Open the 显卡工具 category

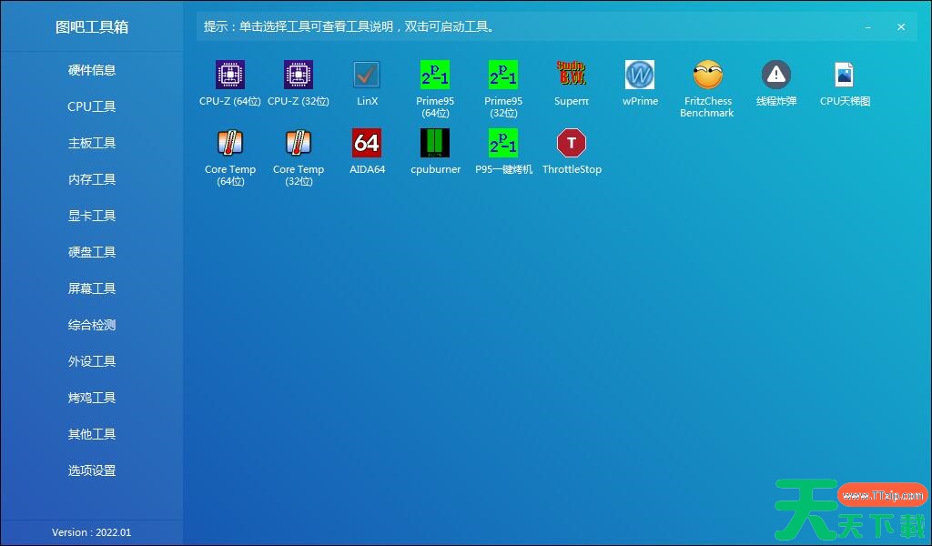(92, 216)
